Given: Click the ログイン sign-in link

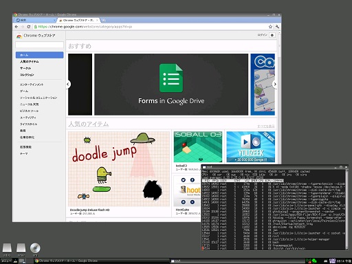Looking at the screenshot, I should 263,35.
